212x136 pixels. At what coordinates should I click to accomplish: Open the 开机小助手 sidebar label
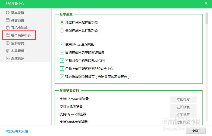pos(19,28)
